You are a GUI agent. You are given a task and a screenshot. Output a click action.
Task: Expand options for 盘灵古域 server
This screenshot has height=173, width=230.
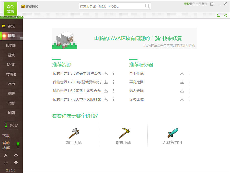tap(190, 99)
